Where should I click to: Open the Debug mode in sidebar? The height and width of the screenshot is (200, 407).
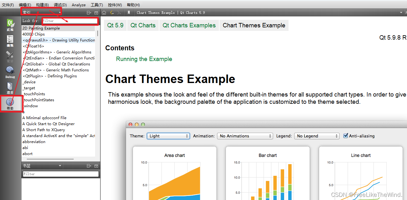10,72
